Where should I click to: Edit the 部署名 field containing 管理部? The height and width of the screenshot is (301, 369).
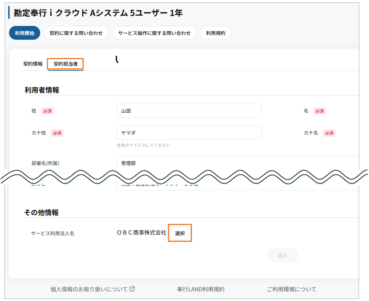[238, 163]
